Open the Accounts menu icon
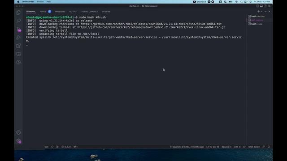 [x=18, y=132]
